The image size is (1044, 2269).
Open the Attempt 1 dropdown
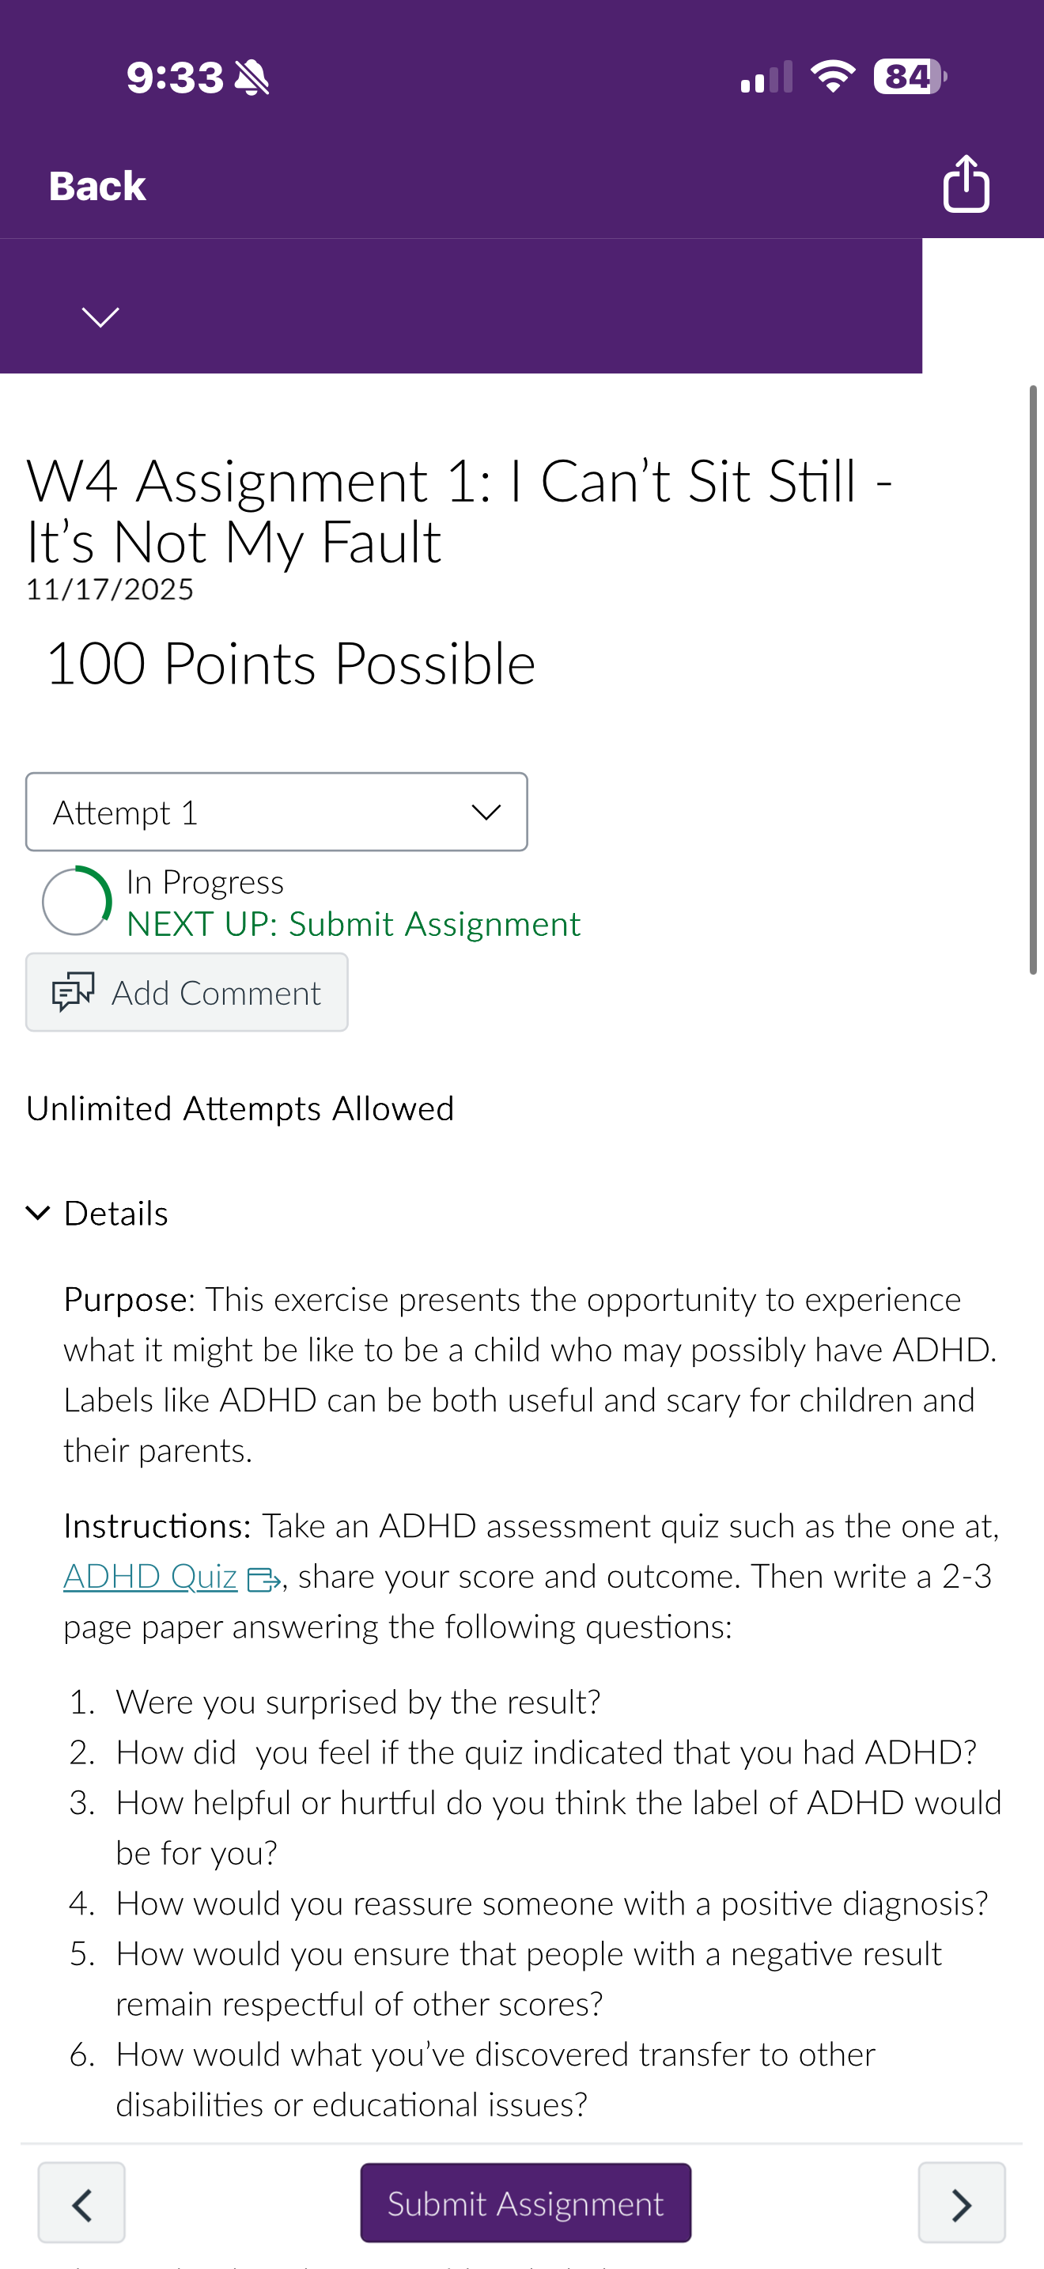coord(276,813)
